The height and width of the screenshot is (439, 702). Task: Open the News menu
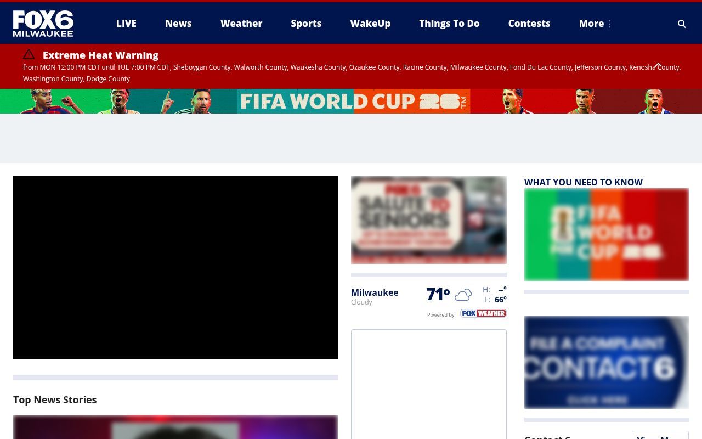[x=178, y=24]
